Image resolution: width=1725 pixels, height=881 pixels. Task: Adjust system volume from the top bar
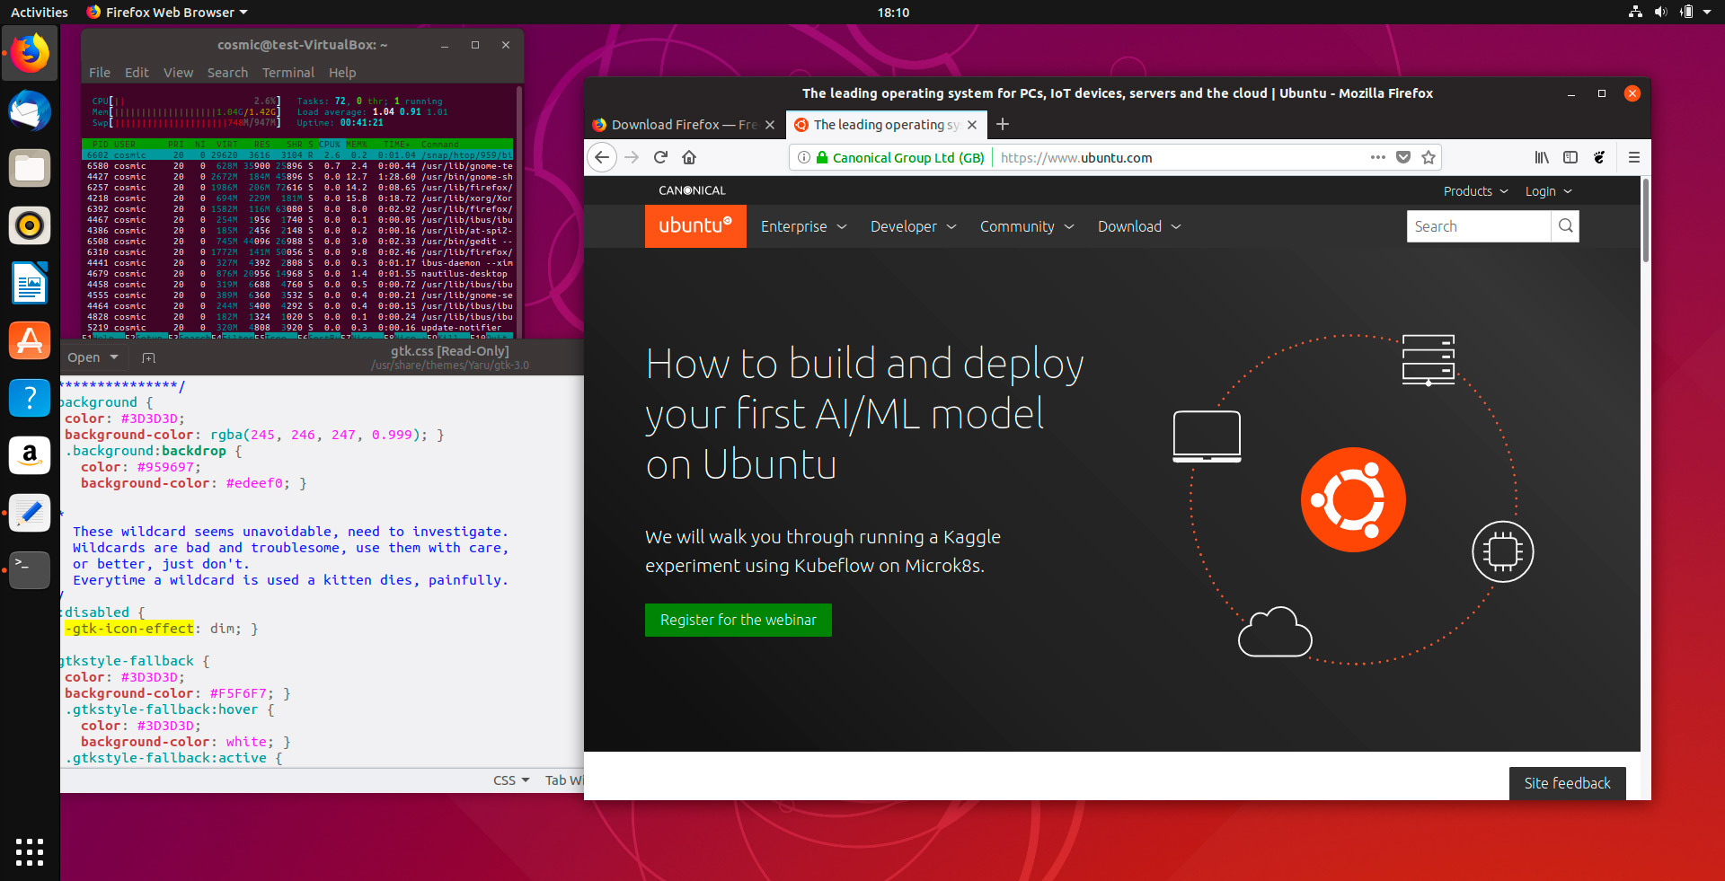pos(1659,12)
